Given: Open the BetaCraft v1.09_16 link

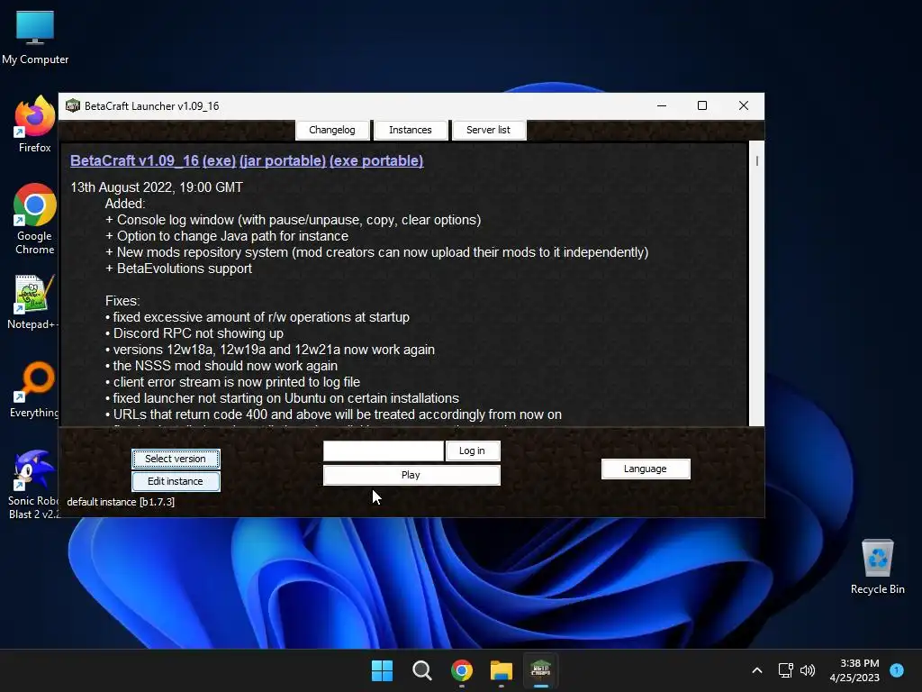Looking at the screenshot, I should [135, 160].
